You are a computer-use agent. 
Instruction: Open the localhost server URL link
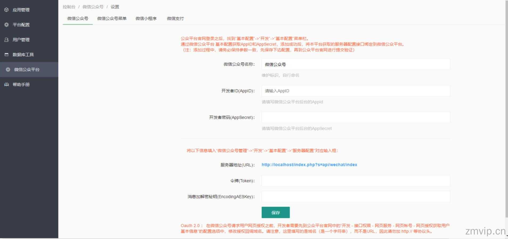click(x=309, y=165)
